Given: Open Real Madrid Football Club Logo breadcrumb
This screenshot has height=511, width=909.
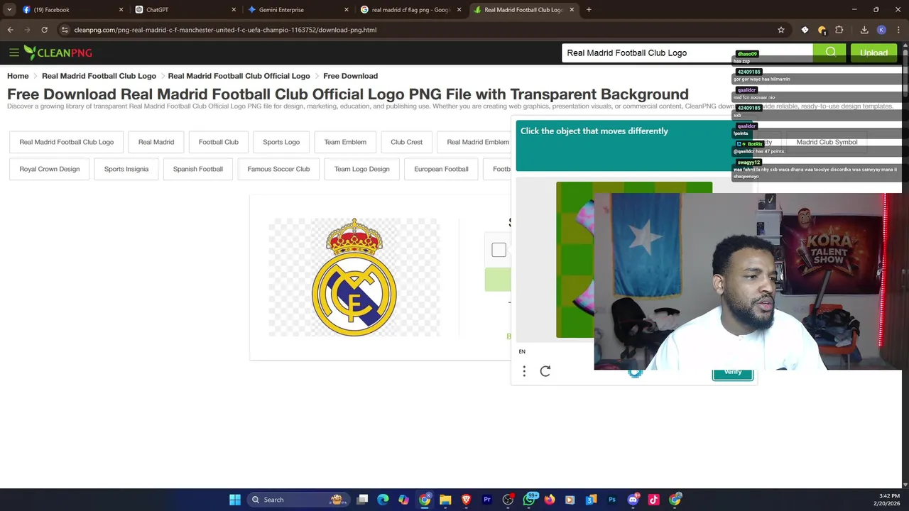Looking at the screenshot, I should tap(99, 76).
